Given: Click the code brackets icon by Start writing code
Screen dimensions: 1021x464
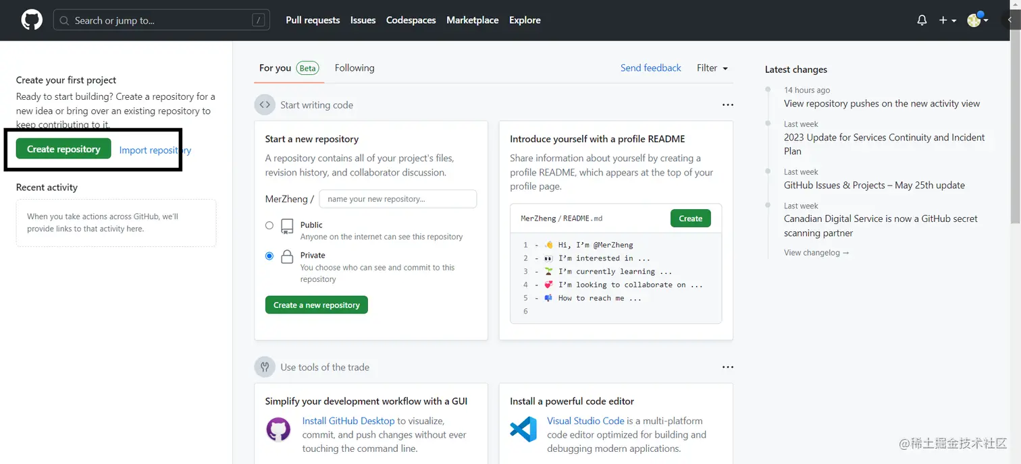Looking at the screenshot, I should [x=265, y=105].
